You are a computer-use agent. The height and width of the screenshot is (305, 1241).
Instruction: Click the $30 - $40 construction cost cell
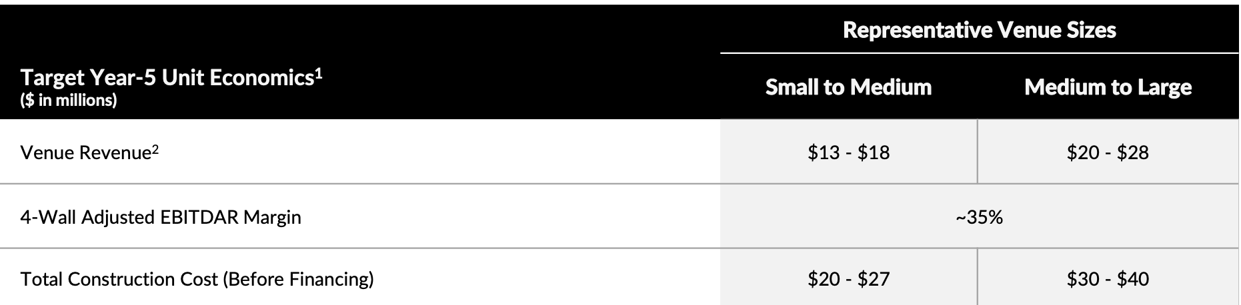[1108, 279]
